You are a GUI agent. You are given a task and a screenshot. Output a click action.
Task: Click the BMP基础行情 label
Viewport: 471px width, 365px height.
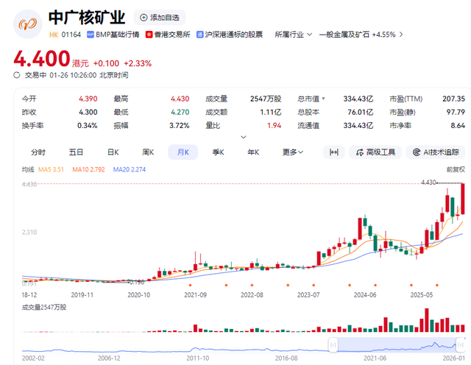click(x=113, y=35)
